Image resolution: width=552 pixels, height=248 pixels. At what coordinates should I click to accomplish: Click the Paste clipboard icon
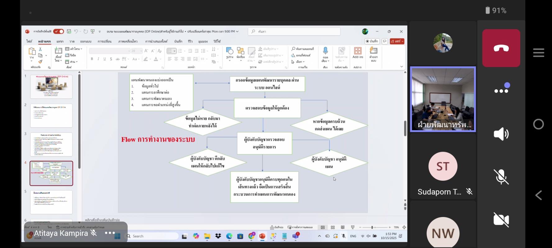coord(32,51)
